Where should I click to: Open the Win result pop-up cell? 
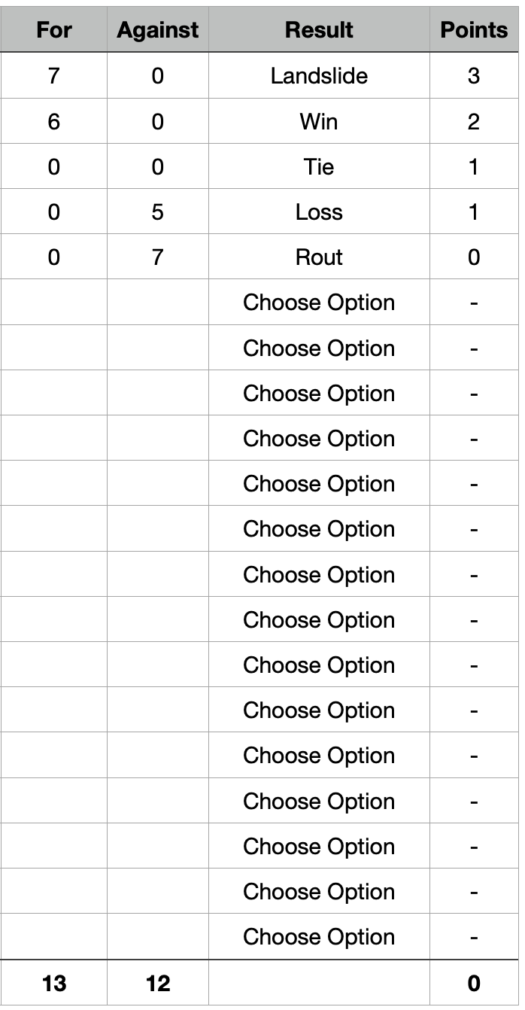pos(319,121)
